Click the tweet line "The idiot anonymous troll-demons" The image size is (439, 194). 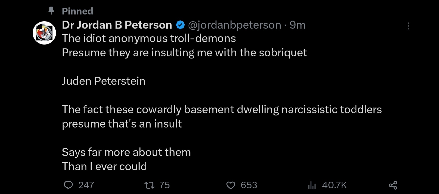click(149, 38)
